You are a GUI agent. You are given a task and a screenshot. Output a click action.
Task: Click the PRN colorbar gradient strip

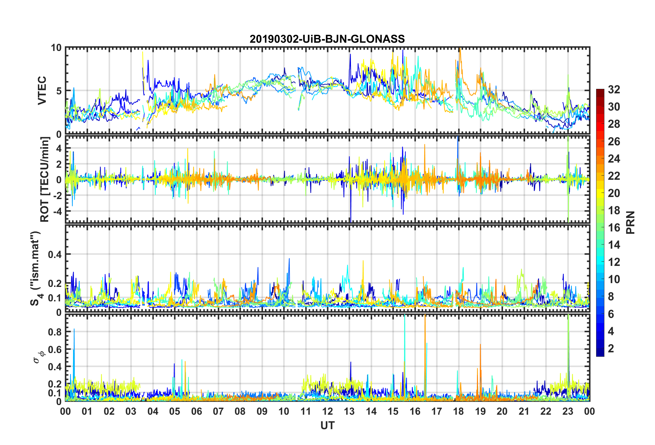[600, 222]
